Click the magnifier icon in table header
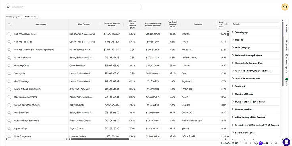Viewport: 292px width, 146px height. [9, 24]
